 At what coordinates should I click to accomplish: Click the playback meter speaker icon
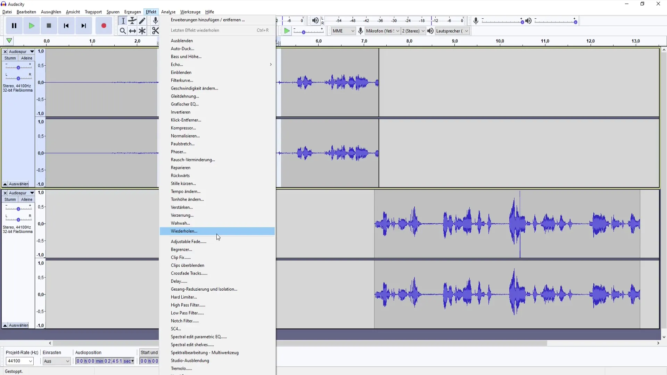pyautogui.click(x=315, y=20)
